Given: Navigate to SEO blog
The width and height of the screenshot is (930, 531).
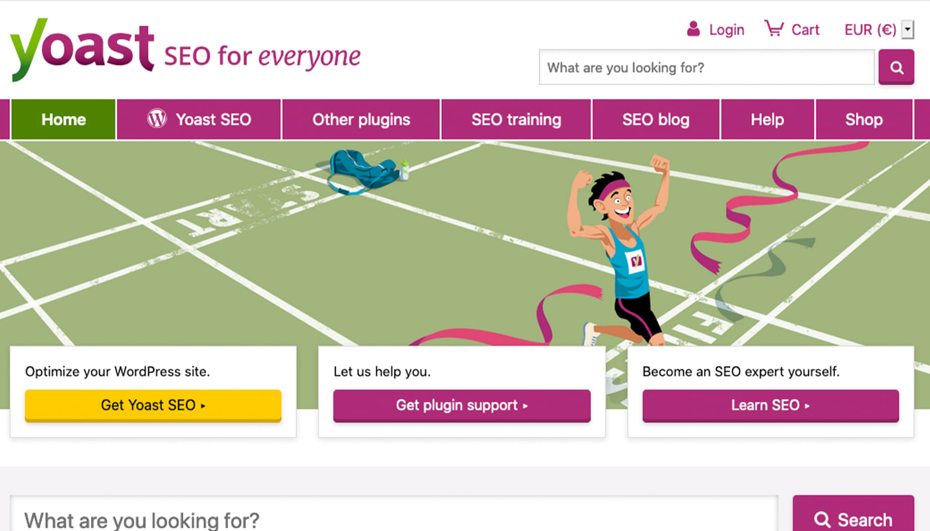Looking at the screenshot, I should pos(656,119).
